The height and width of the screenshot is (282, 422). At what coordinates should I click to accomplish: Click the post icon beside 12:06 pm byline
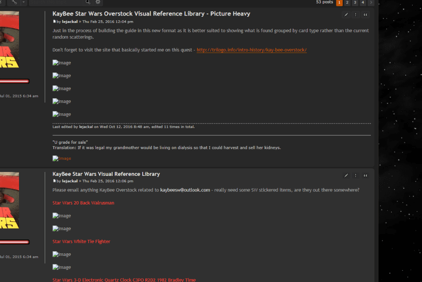54,181
